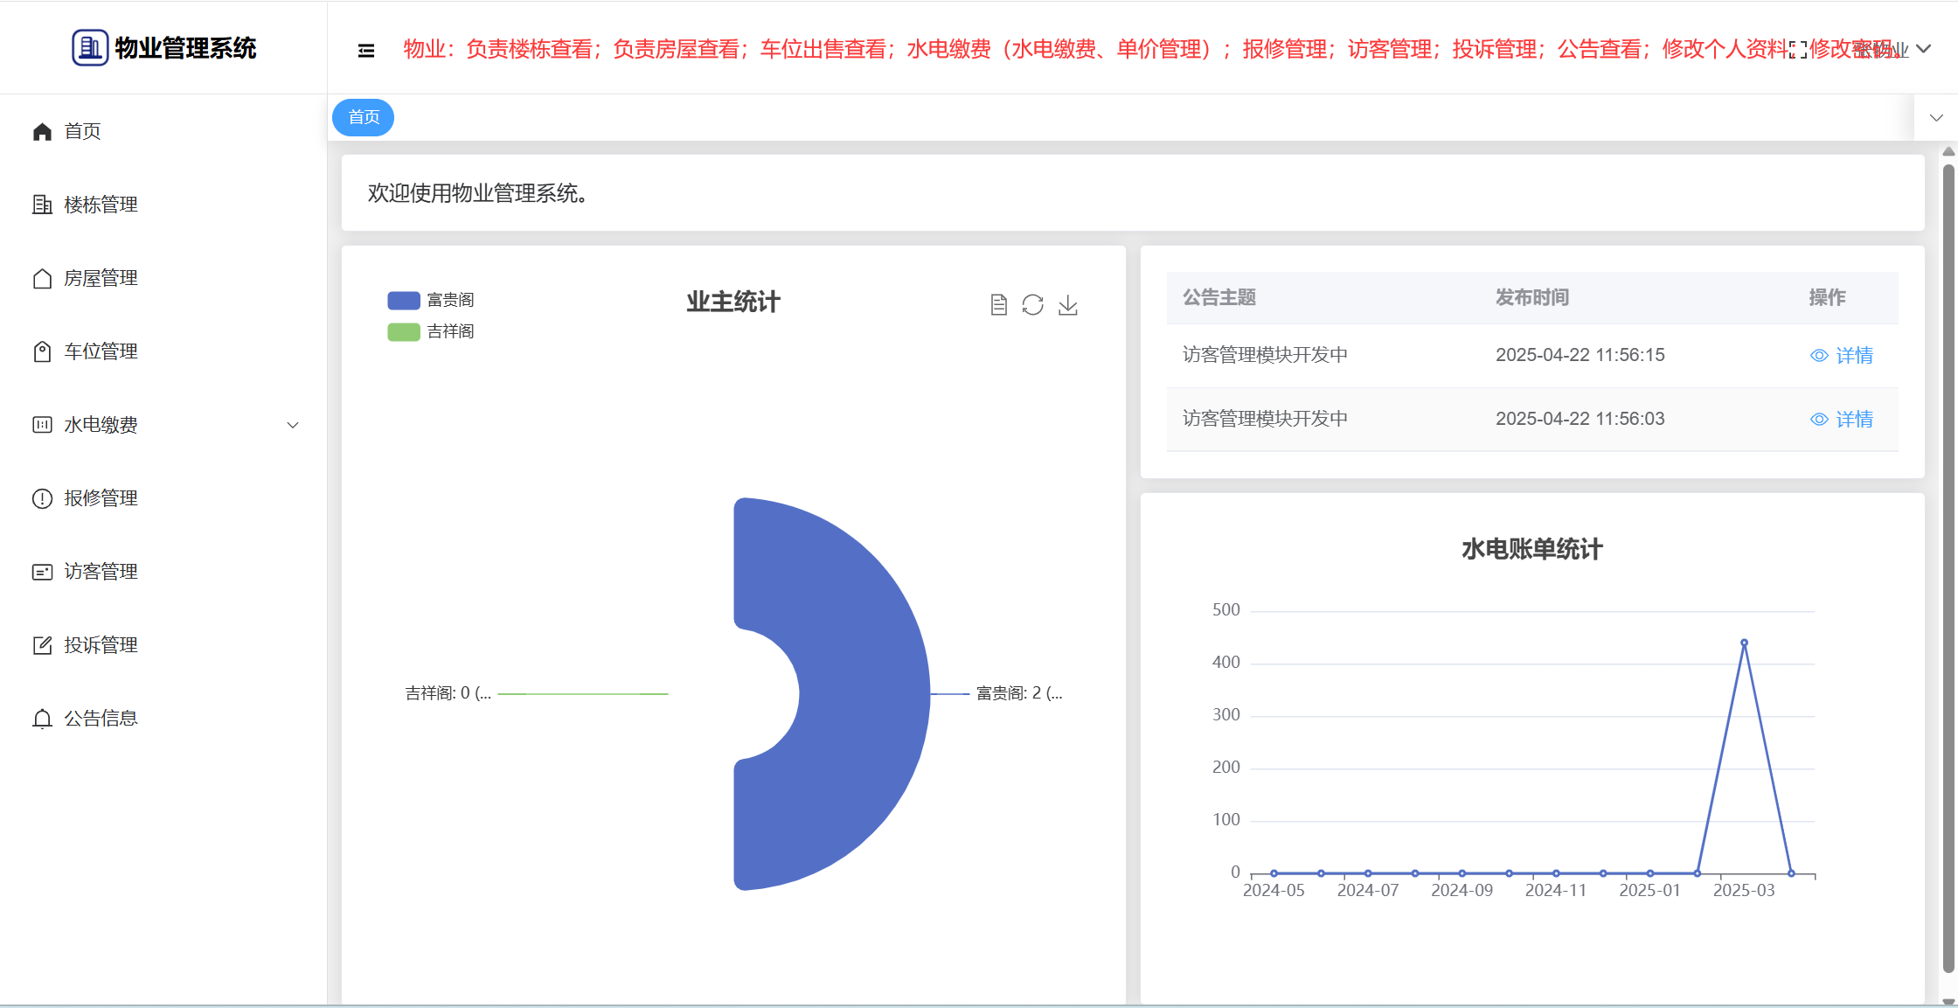Go to 车位管理 in sidebar
The width and height of the screenshot is (1958, 1008).
101,351
